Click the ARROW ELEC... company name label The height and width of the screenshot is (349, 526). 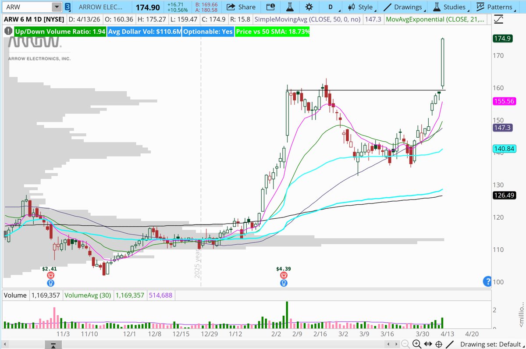(100, 7)
